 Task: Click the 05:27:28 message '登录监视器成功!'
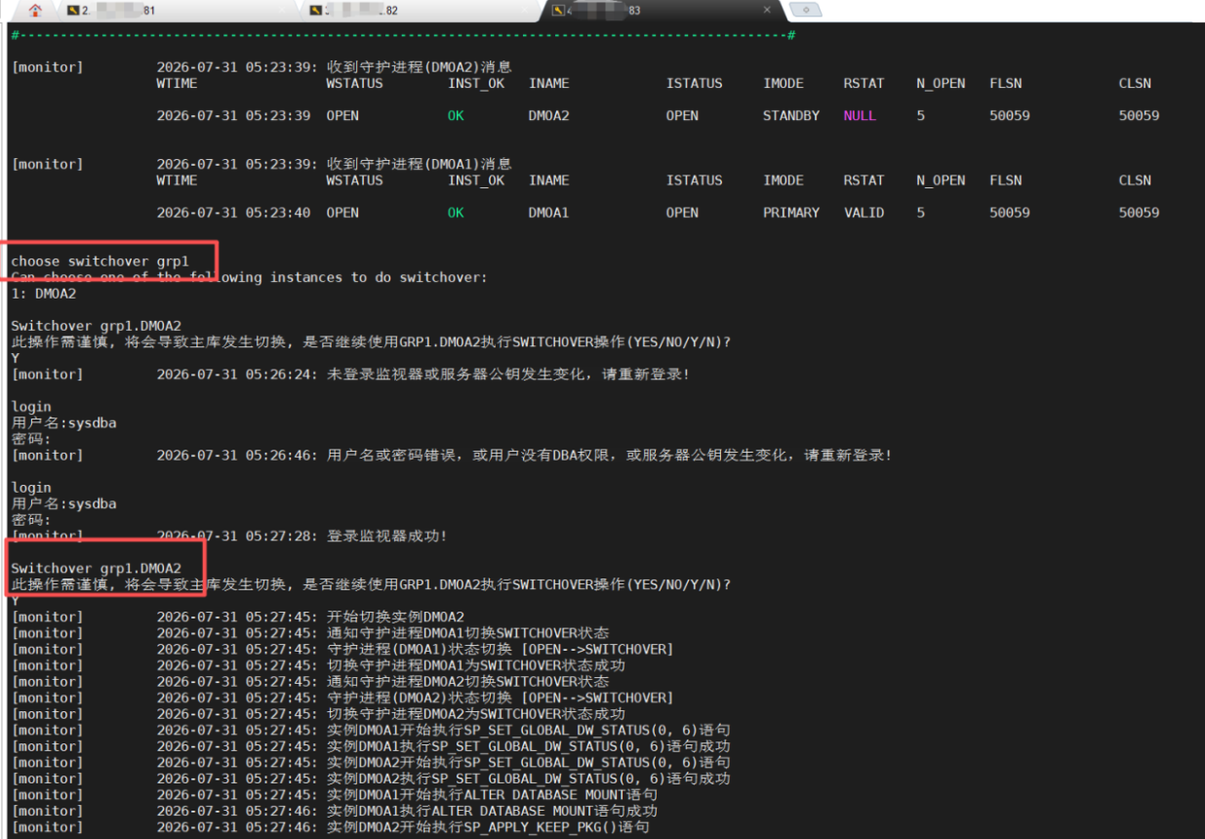386,537
